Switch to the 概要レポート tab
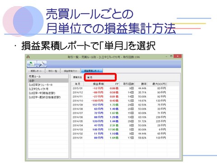 pyautogui.click(x=36, y=71)
